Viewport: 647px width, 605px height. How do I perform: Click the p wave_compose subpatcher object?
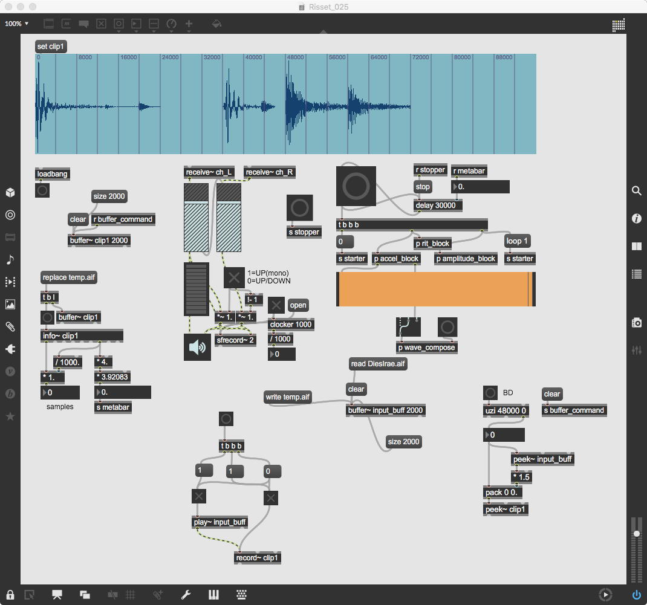tap(427, 348)
